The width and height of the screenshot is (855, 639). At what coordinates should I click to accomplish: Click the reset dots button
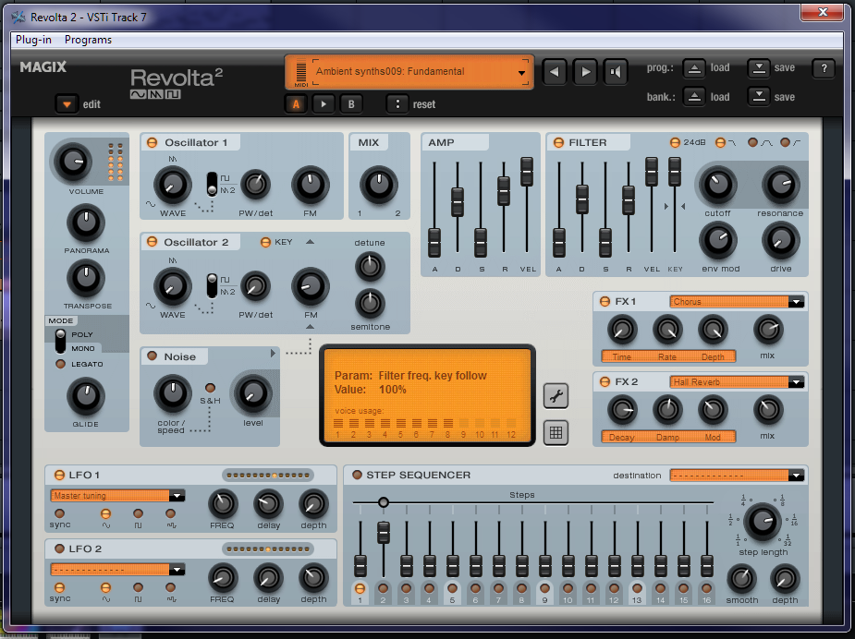tap(397, 104)
